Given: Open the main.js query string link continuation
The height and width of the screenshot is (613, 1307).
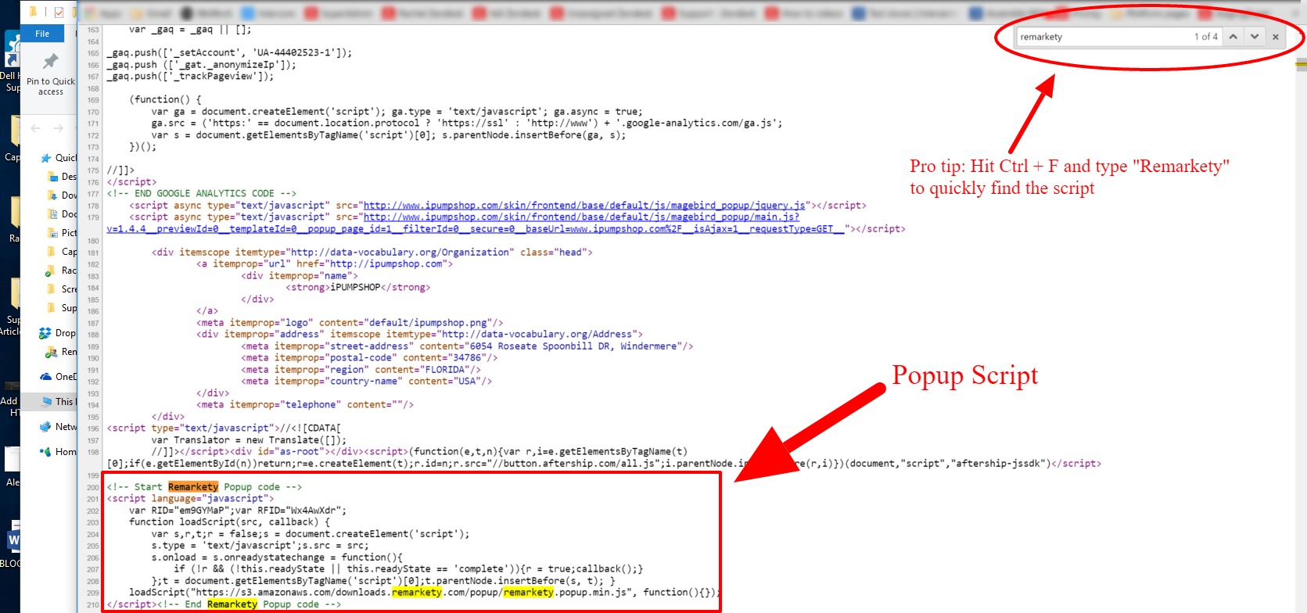Looking at the screenshot, I should 476,229.
